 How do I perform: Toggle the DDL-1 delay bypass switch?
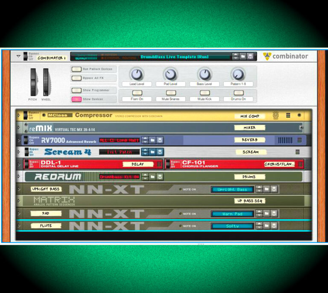tap(26, 164)
